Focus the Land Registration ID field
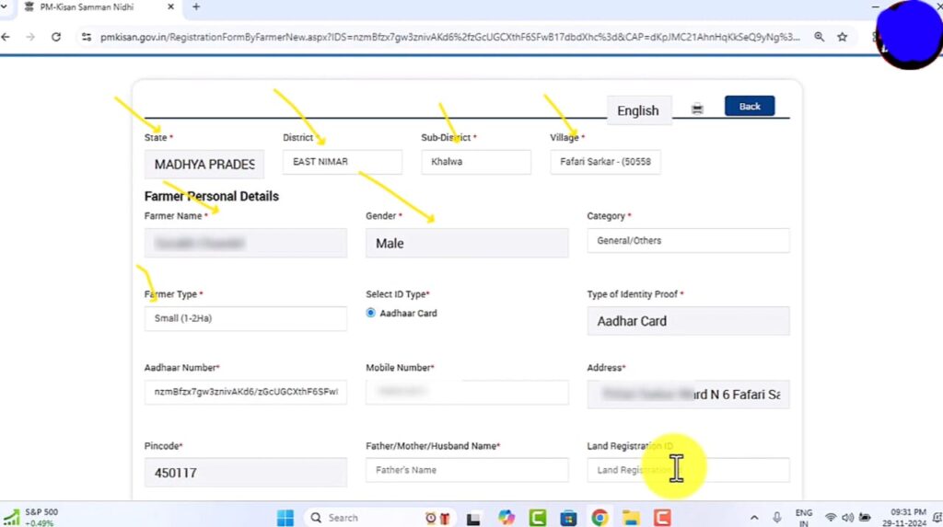 pos(687,470)
